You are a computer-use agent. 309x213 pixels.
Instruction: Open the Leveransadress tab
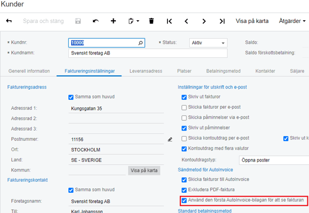pyautogui.click(x=146, y=71)
